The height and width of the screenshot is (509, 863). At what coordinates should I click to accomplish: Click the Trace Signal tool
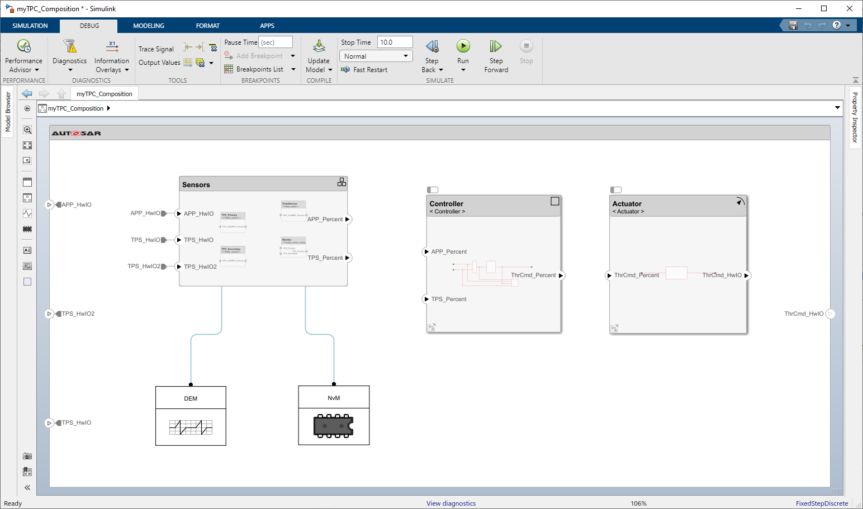coord(156,49)
